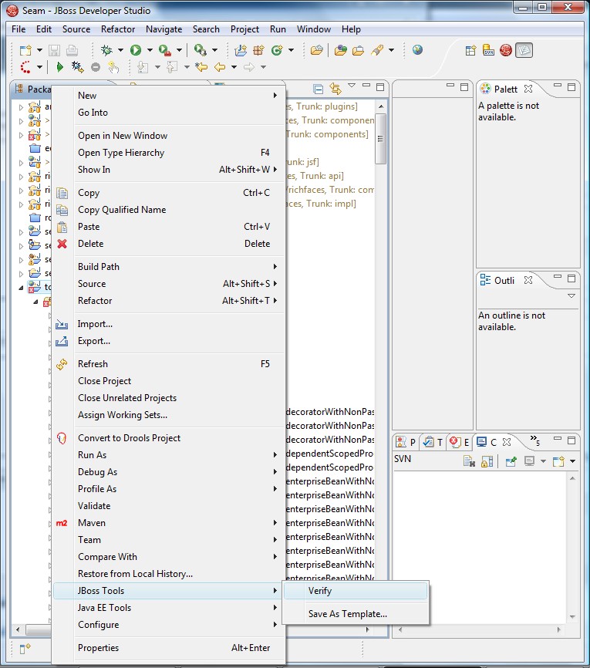
Task: Select Close Project
Action: [x=169, y=381]
